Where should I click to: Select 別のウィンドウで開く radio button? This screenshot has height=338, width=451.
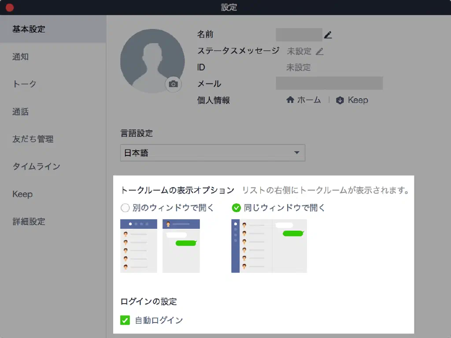pyautogui.click(x=125, y=208)
